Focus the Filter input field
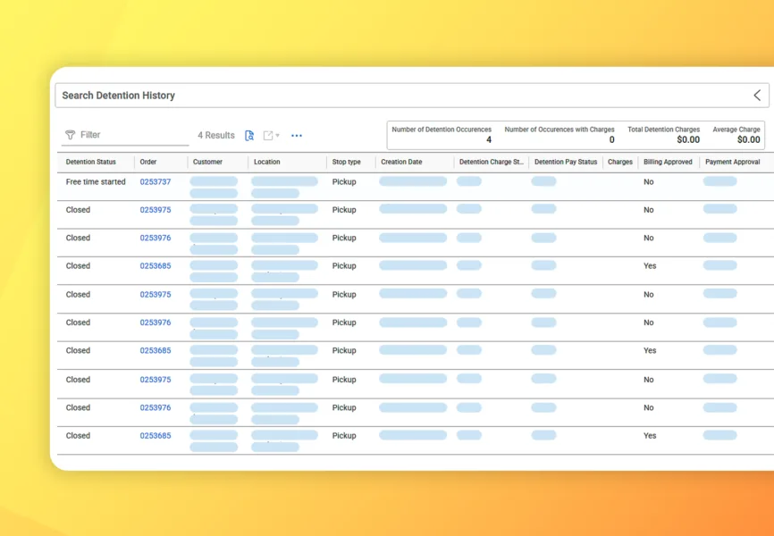Screen dimensions: 774x536 (125, 135)
